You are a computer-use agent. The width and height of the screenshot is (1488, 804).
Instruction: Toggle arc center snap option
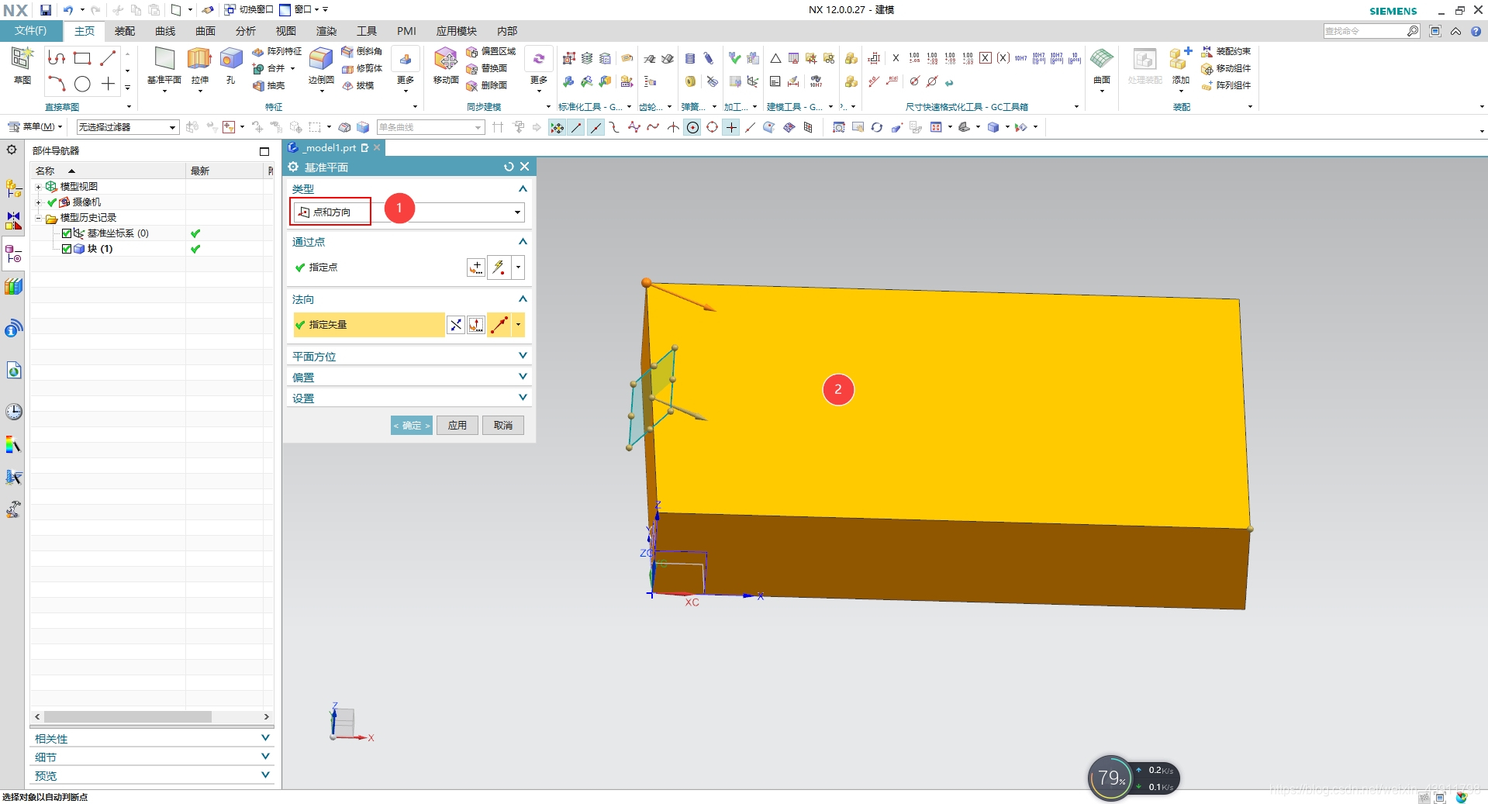[x=692, y=128]
